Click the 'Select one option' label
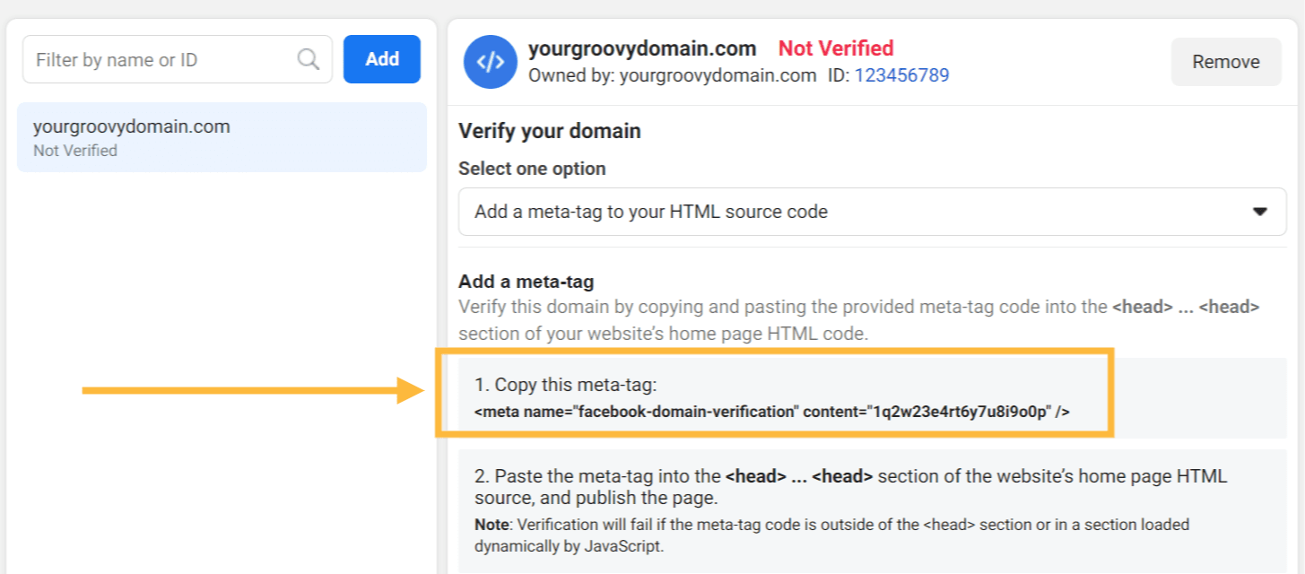The width and height of the screenshot is (1305, 574). coord(532,169)
